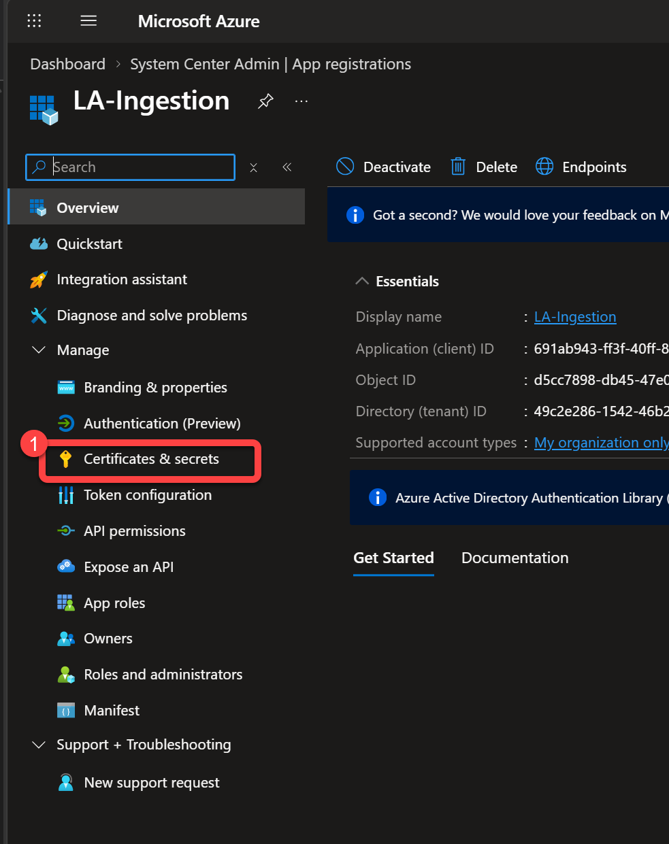669x844 pixels.
Task: Click the Diagnose and solve problems wrench icon
Action: [39, 316]
